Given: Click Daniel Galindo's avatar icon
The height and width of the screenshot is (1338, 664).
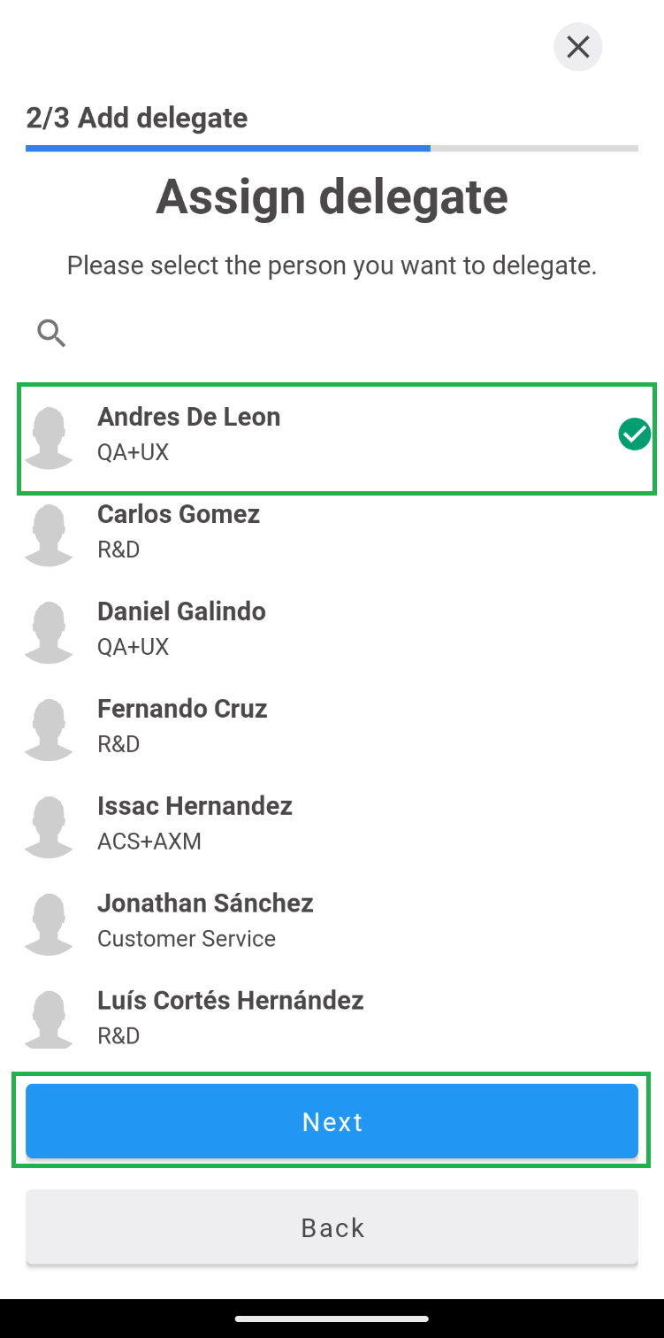Looking at the screenshot, I should pos(49,633).
